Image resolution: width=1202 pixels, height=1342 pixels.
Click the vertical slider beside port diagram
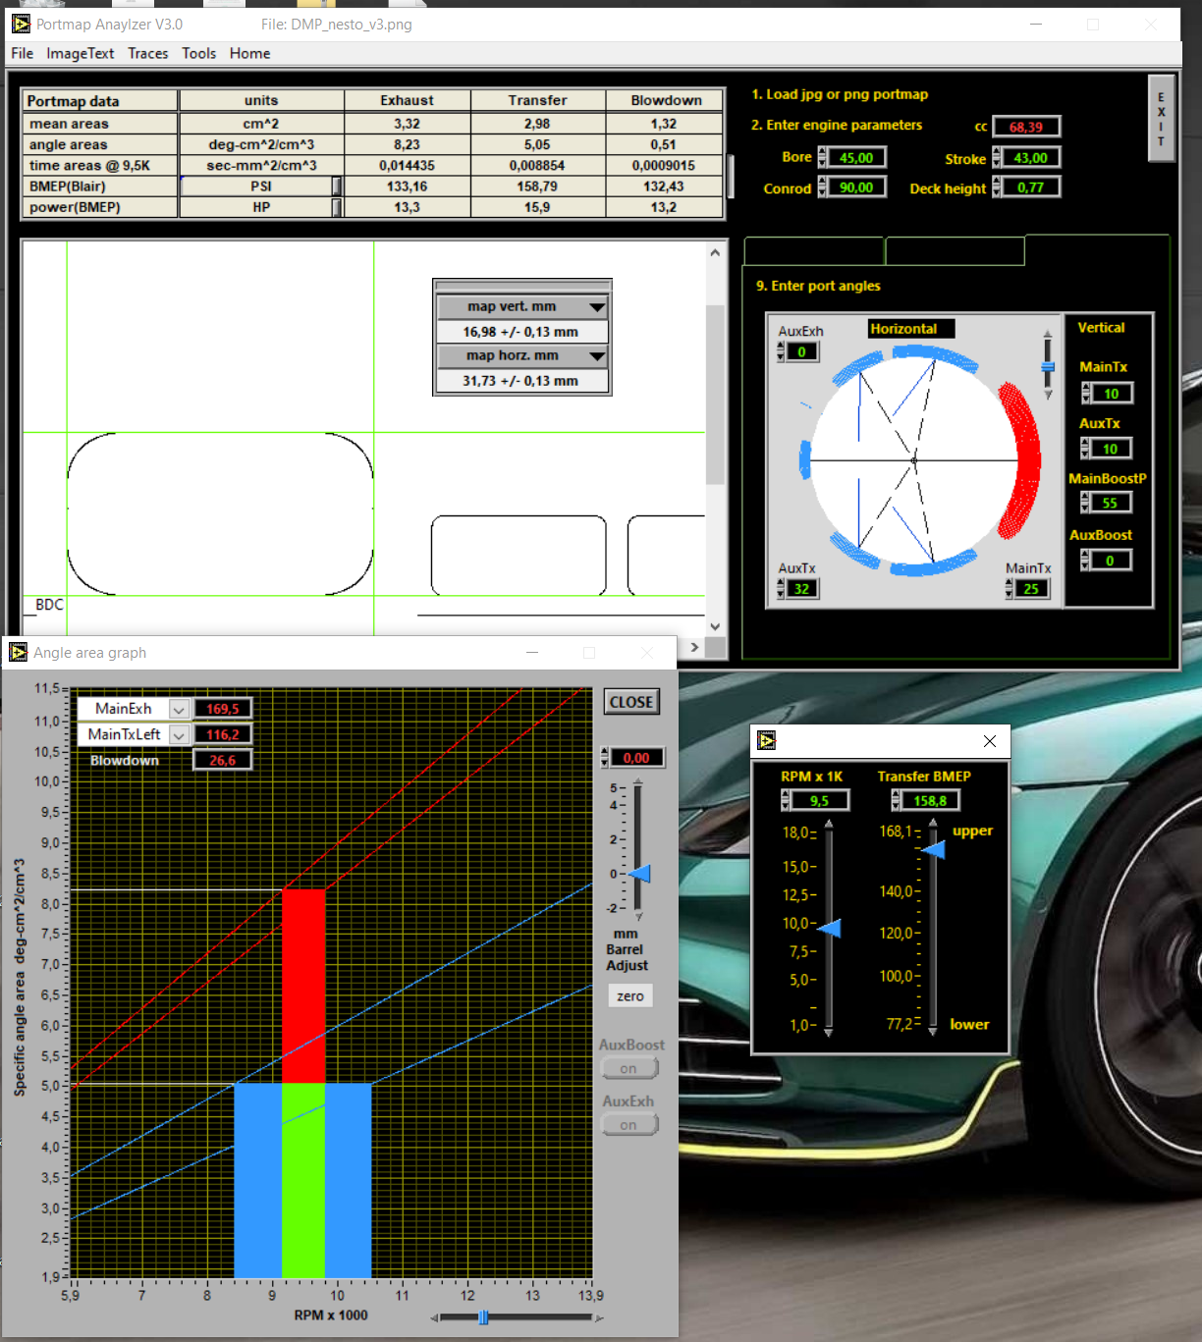pos(1048,364)
